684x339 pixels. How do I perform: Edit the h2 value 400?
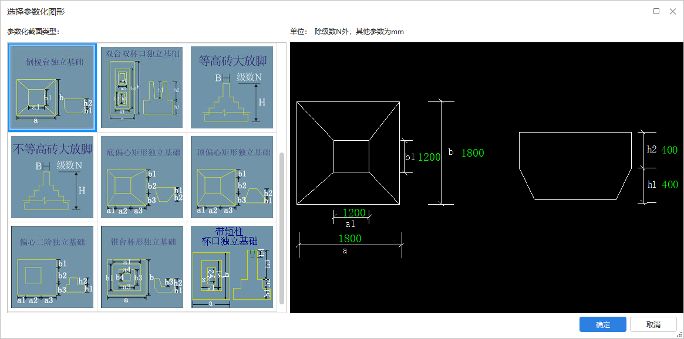(669, 150)
